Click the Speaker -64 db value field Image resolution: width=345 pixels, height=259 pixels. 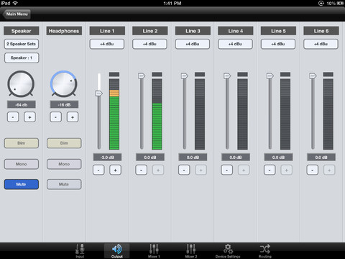pos(22,104)
